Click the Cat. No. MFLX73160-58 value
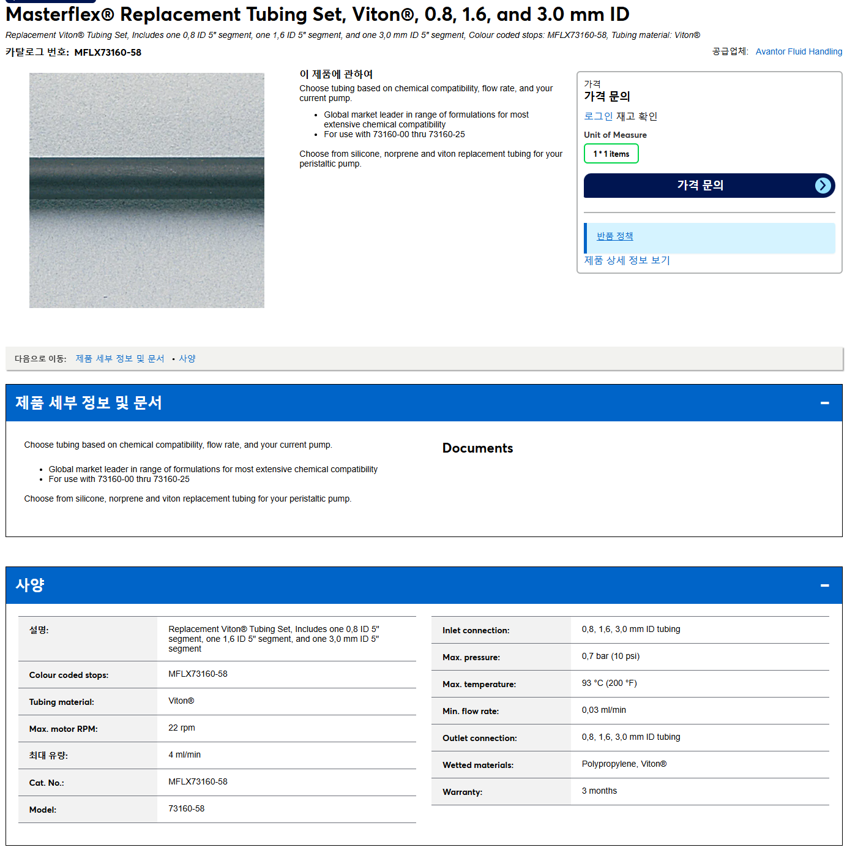Screen dimensions: 847x858 point(198,782)
